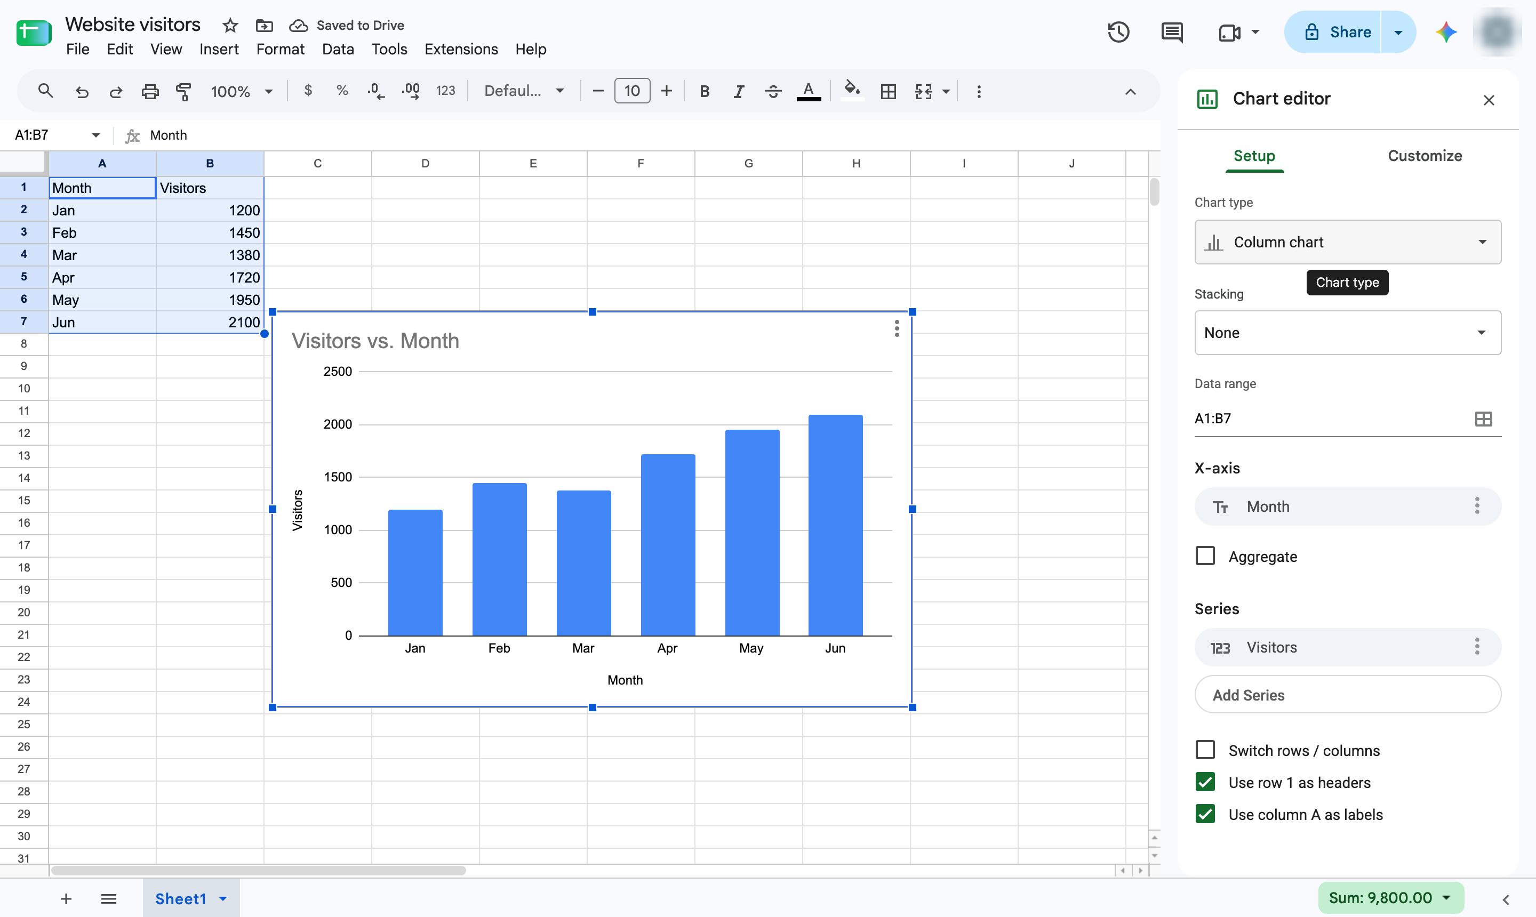Toggle strikethrough formatting
This screenshot has width=1536, height=917.
point(773,92)
